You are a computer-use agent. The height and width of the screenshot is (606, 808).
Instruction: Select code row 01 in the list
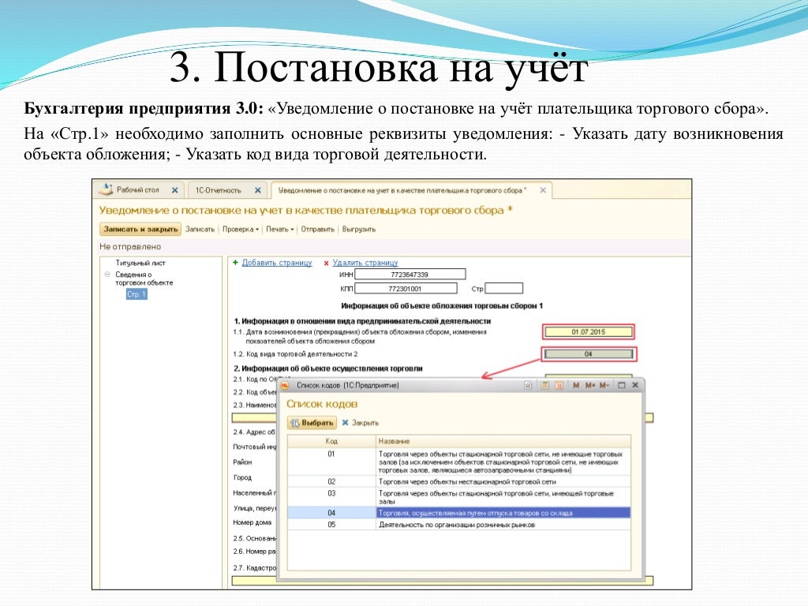pos(458,462)
